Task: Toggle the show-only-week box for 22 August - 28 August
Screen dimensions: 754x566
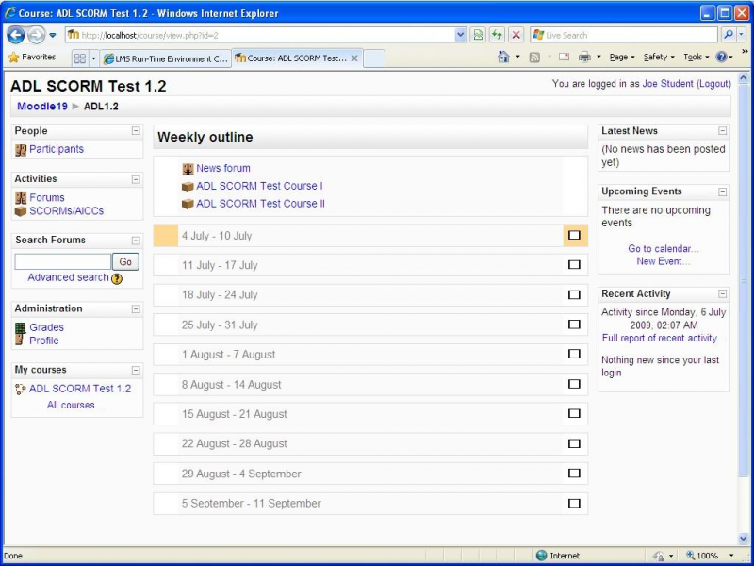Action: (x=574, y=443)
